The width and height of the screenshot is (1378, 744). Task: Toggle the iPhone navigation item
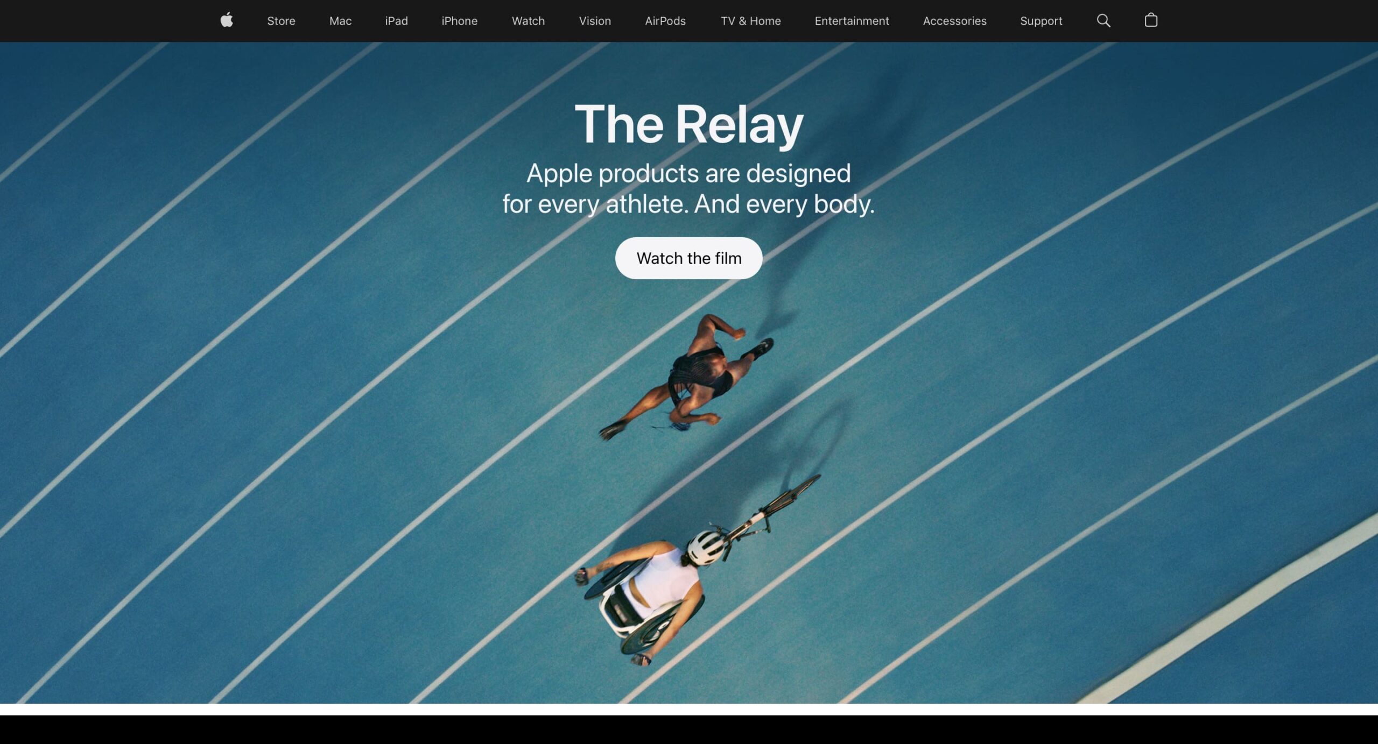[x=459, y=21]
